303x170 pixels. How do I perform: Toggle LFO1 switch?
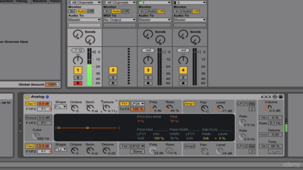242,104
